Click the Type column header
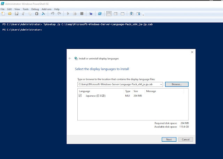The width and height of the screenshot is (223, 159). pyautogui.click(x=128, y=91)
